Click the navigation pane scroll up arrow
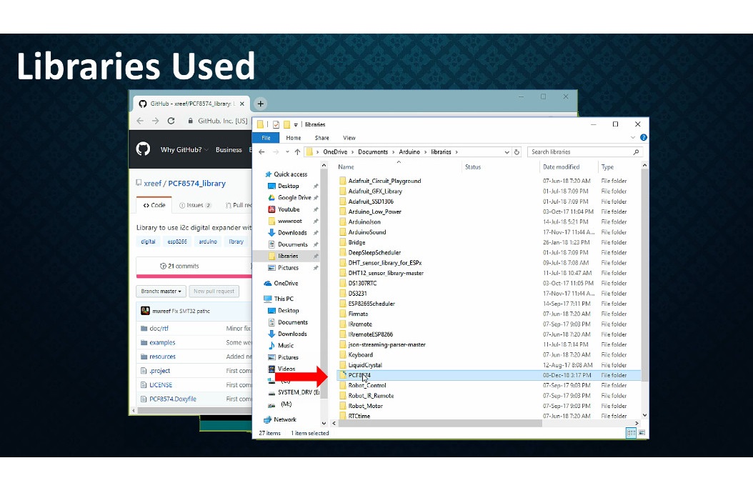This screenshot has width=753, height=503. [324, 166]
